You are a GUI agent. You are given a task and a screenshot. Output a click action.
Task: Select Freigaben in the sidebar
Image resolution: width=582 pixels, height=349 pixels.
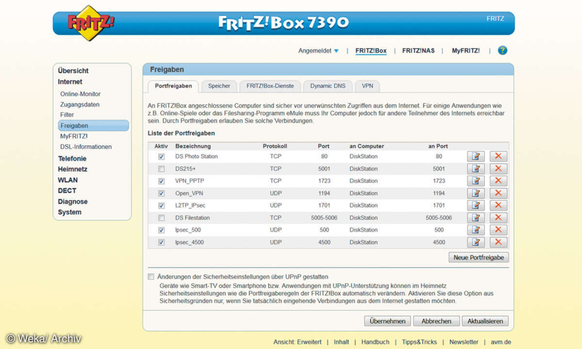coord(94,126)
